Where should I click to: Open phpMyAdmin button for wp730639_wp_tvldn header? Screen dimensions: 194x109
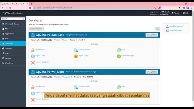[x=152, y=72]
